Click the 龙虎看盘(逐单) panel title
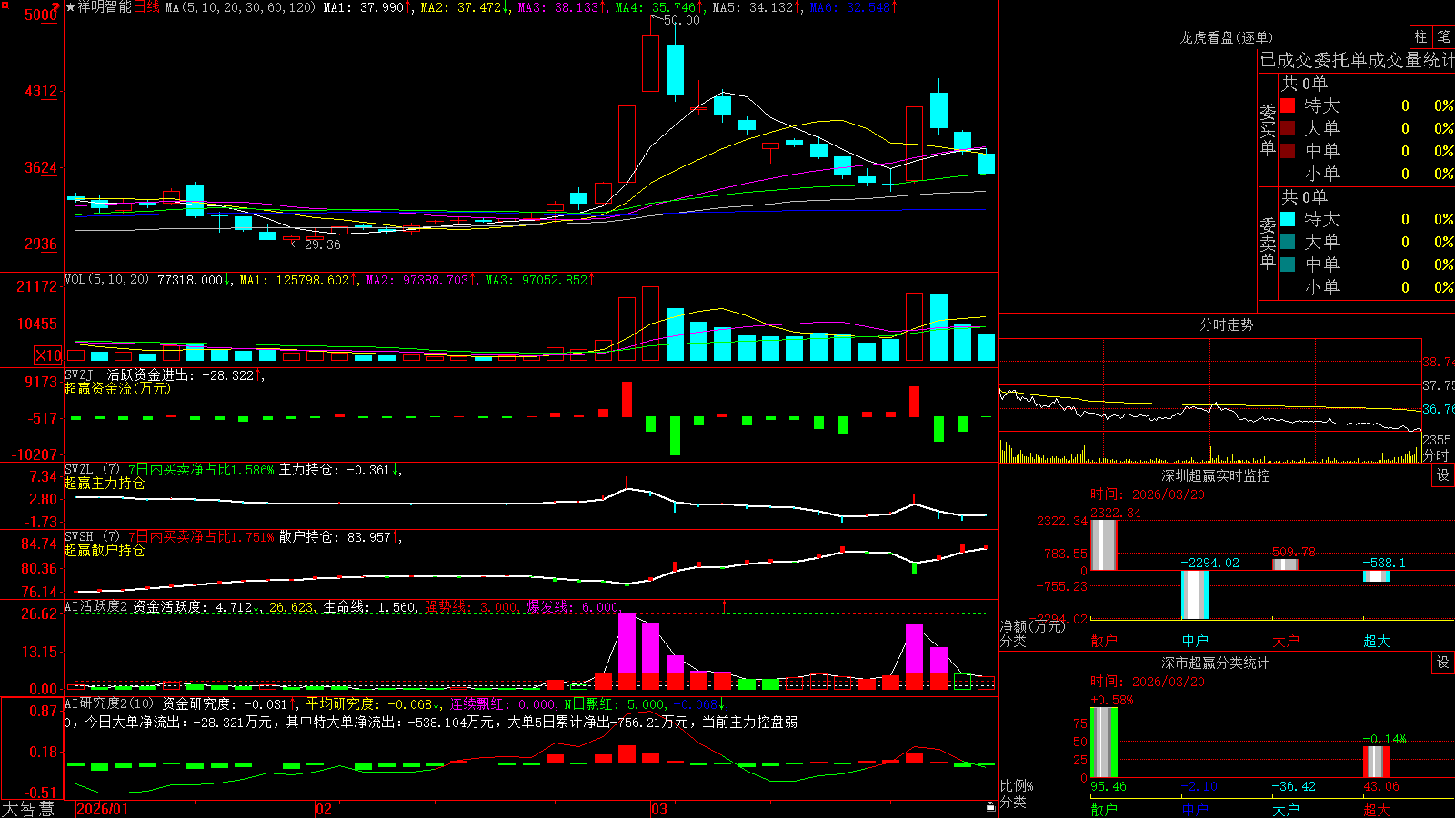 point(1226,37)
